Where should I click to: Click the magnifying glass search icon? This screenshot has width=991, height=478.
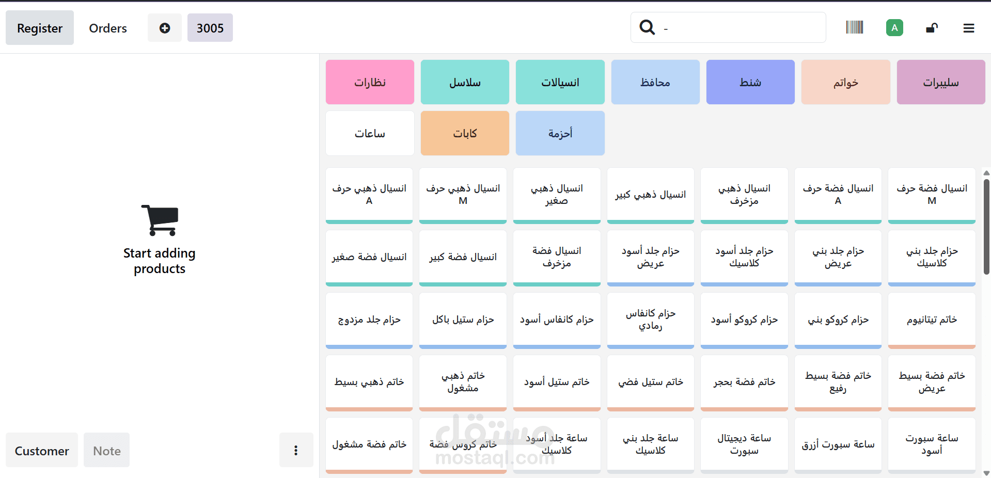pos(647,27)
